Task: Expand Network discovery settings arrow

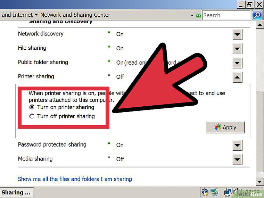Action: pos(237,34)
